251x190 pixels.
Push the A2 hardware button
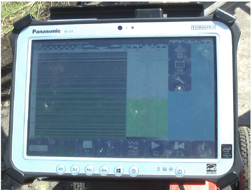(x=75, y=170)
